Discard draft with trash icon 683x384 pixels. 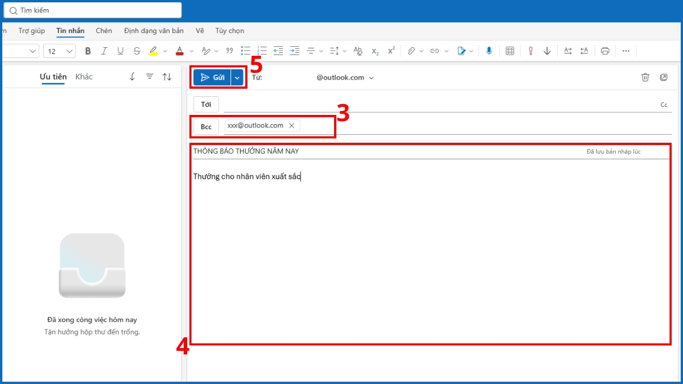[645, 77]
